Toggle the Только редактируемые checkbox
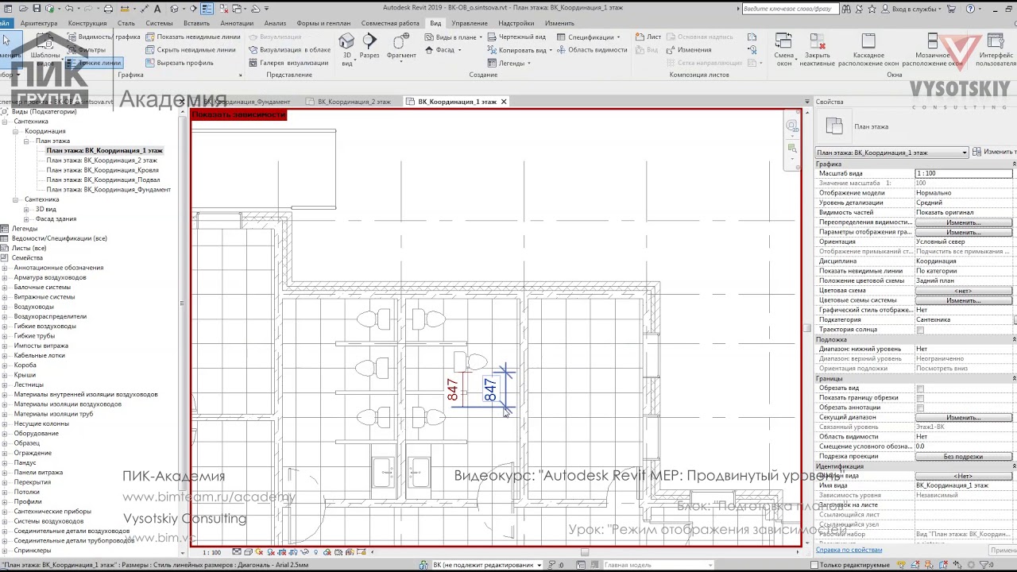Viewport: 1017px width, 572px height. [815, 565]
